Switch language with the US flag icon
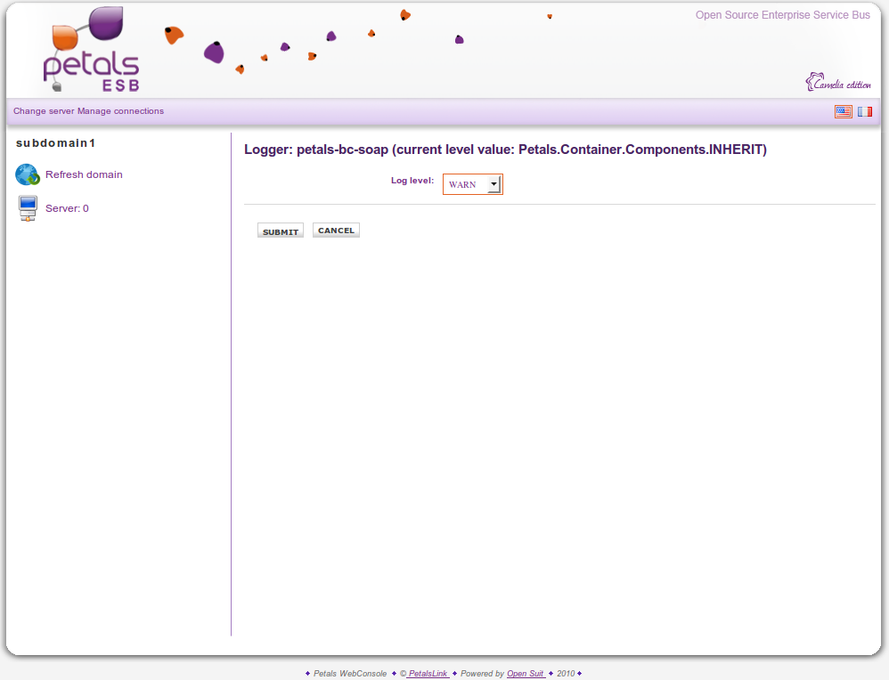 [x=843, y=111]
